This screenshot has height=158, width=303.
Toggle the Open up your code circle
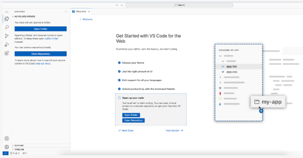[120, 98]
